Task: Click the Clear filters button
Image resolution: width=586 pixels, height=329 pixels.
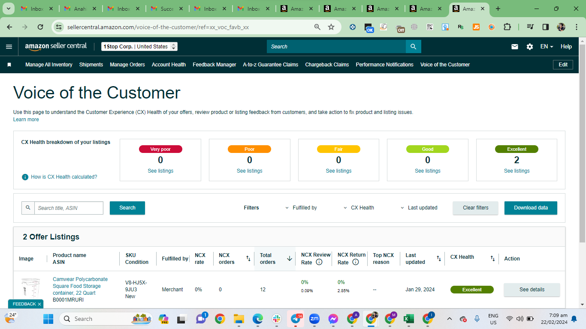Action: pyautogui.click(x=476, y=208)
